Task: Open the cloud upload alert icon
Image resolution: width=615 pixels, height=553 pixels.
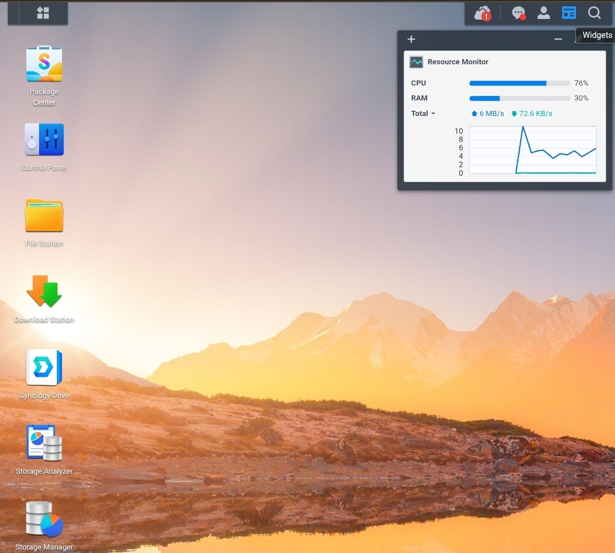Action: (483, 13)
